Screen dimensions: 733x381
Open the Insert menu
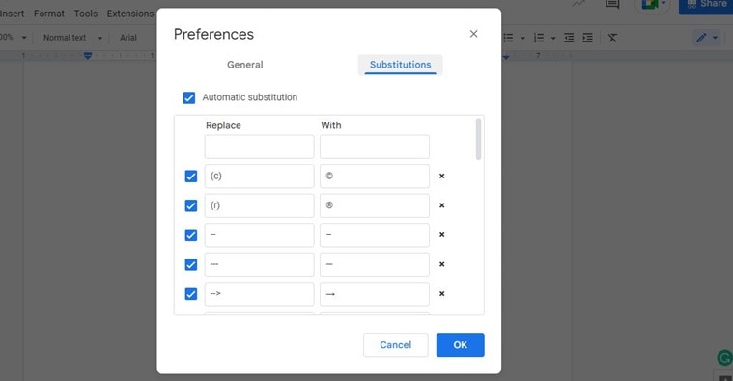pos(12,14)
